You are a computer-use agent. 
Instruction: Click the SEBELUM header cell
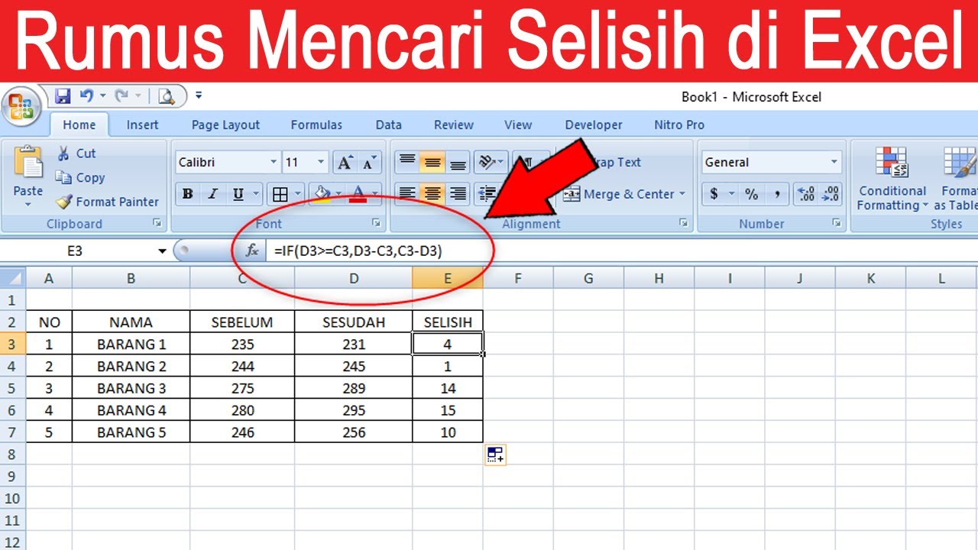coord(242,322)
